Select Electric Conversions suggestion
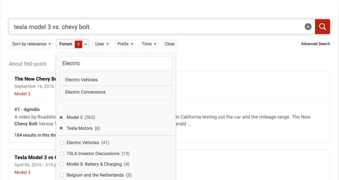This screenshot has height=180, width=339. click(116, 92)
